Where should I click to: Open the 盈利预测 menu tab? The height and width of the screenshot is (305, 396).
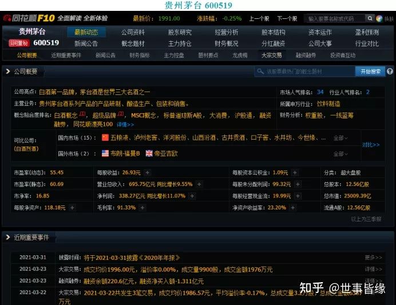(367, 32)
